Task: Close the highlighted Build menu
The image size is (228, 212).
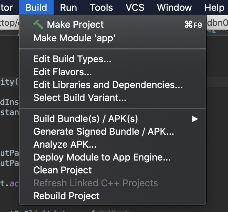Action: point(36,7)
